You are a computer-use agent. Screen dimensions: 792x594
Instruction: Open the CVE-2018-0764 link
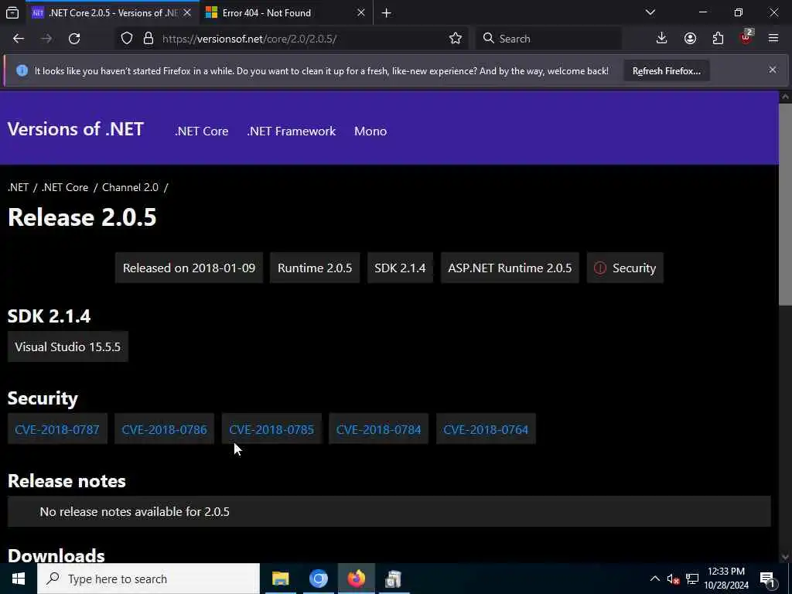[486, 429]
